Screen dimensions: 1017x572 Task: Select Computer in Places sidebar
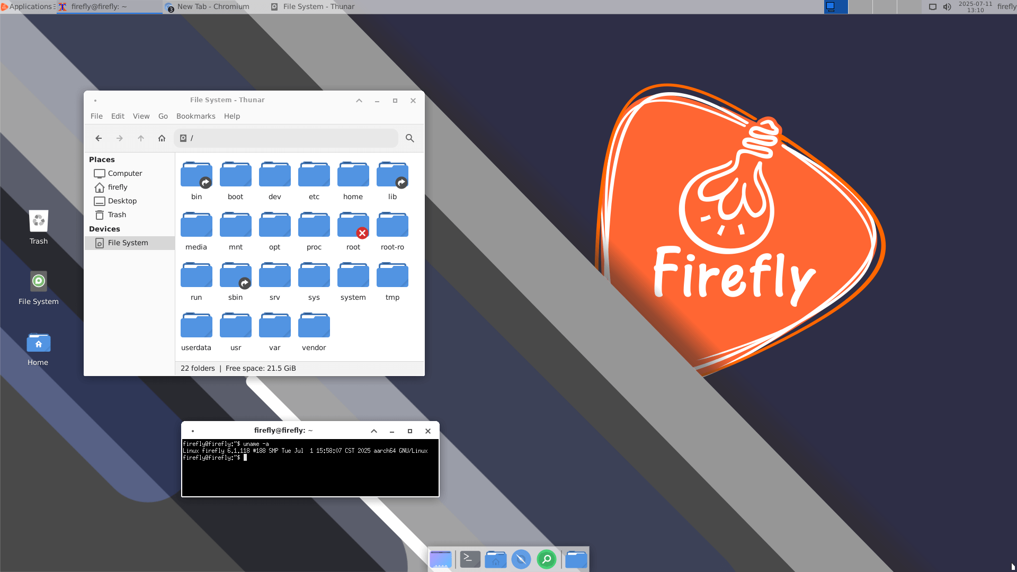[x=130, y=173]
